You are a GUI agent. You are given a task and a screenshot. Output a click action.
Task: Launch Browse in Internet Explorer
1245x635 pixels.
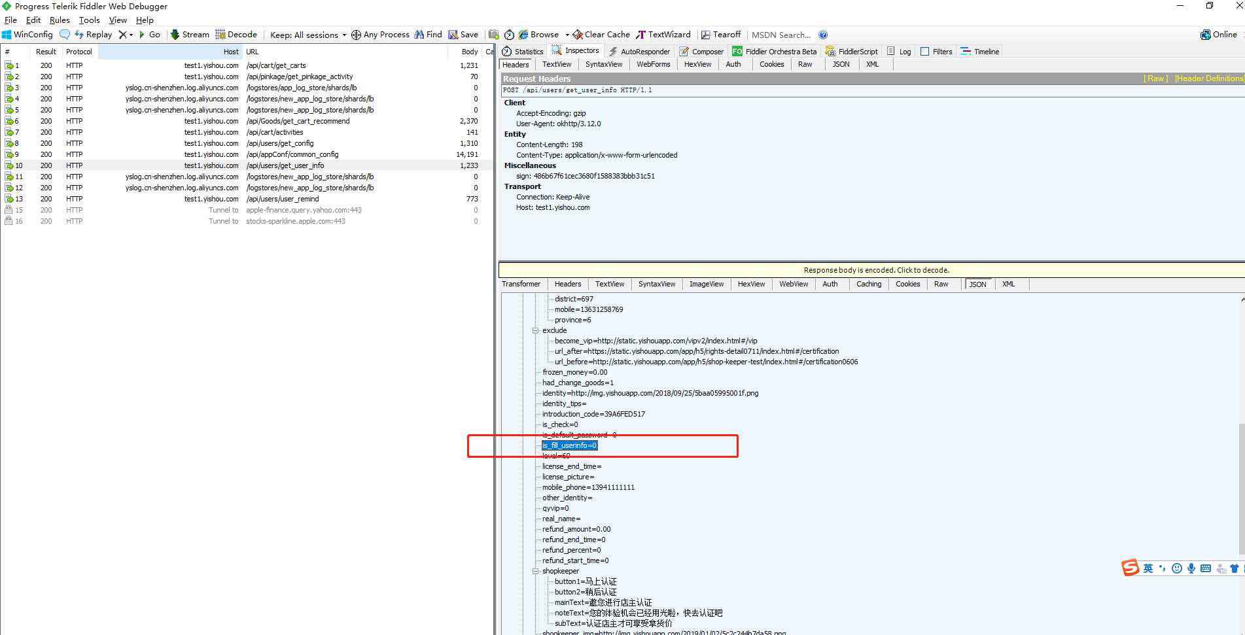tap(539, 35)
